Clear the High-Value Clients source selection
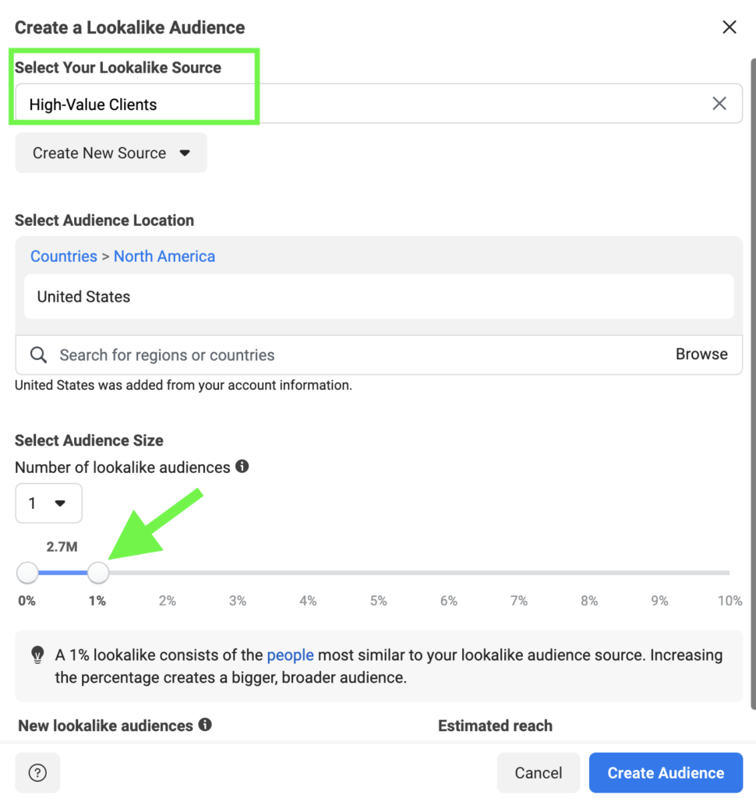756x798 pixels. 719,103
